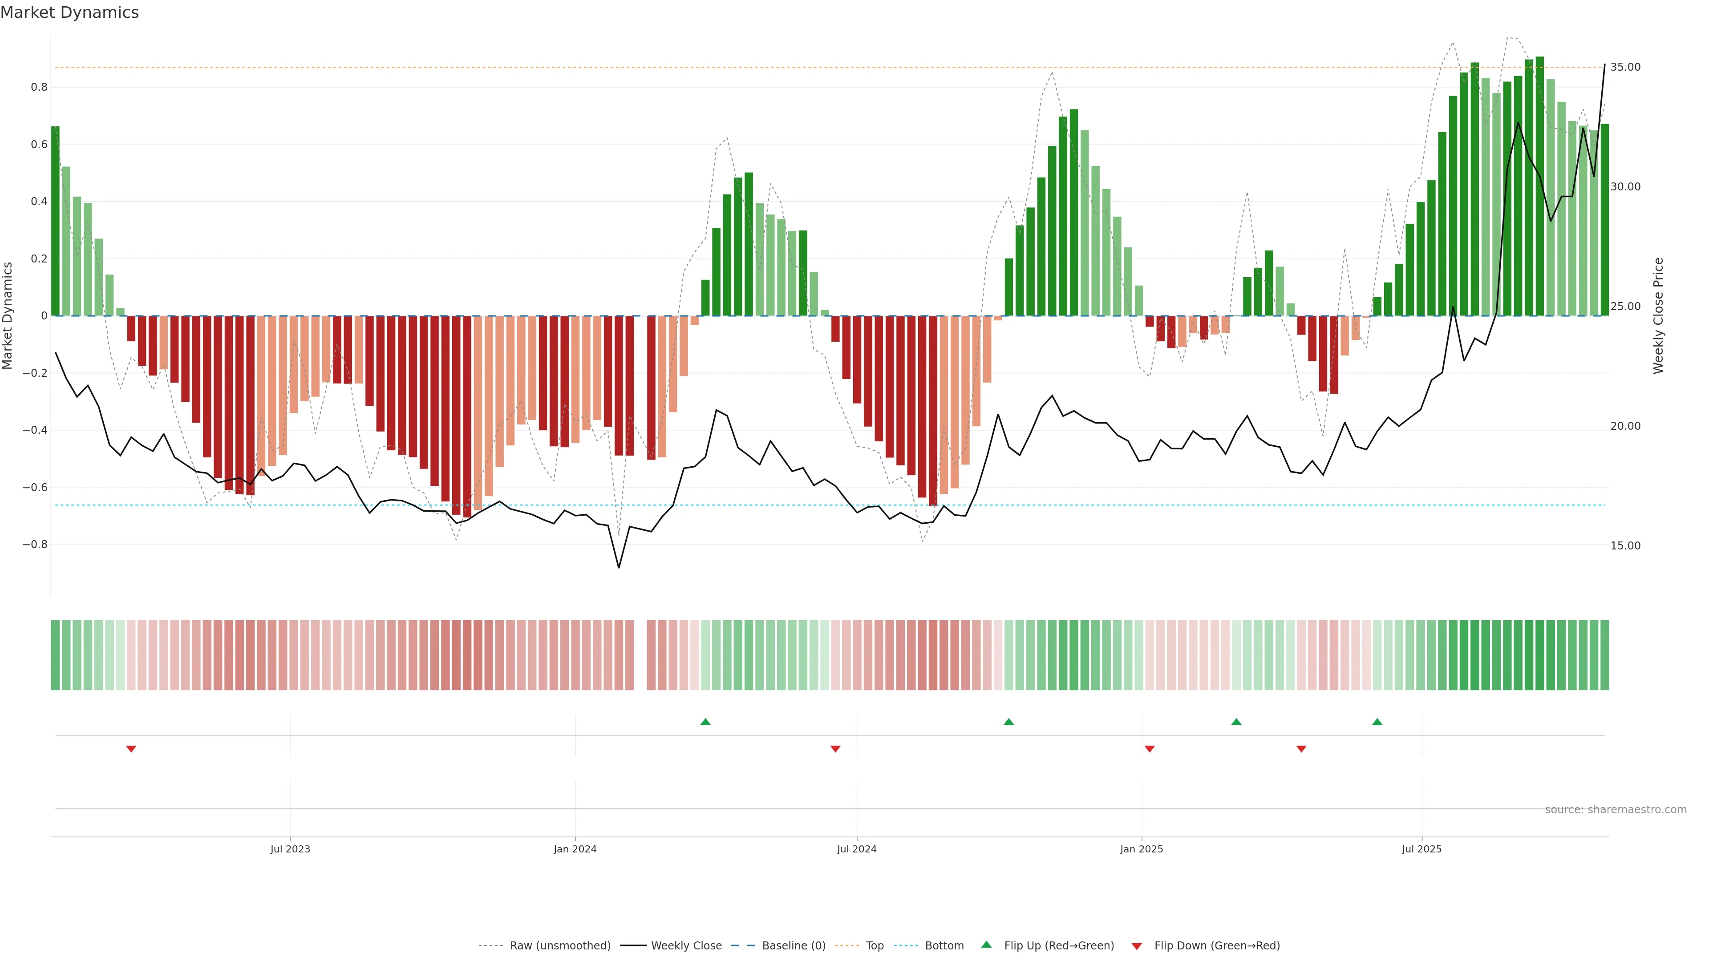Click the Jul 2025 axis label

coord(1422,849)
